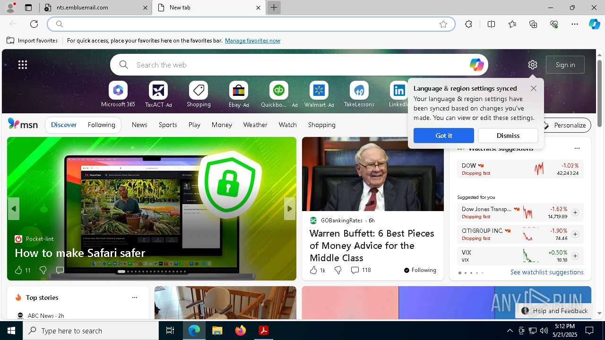Open See watchlist suggestions link
The image size is (605, 340).
(x=547, y=272)
